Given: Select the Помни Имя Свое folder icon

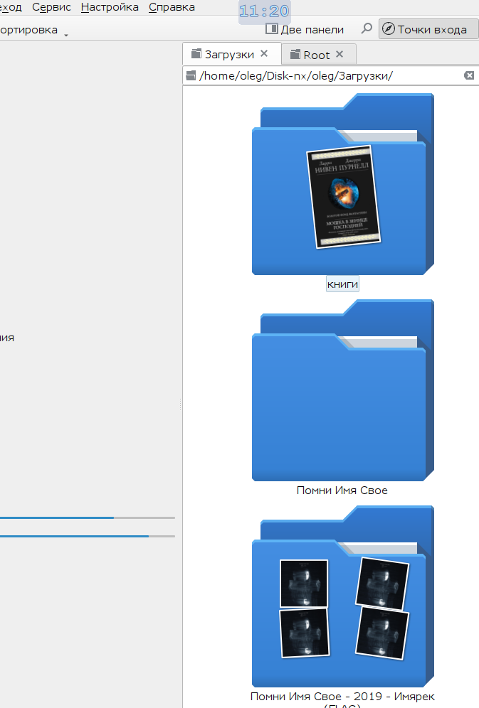Looking at the screenshot, I should click(342, 390).
